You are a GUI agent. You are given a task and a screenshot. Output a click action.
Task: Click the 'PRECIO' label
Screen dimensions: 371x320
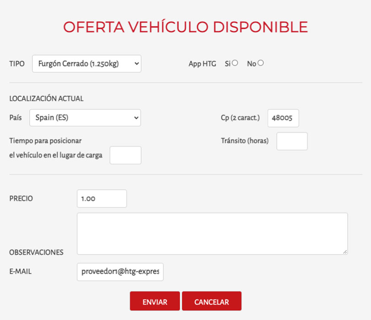click(x=21, y=199)
